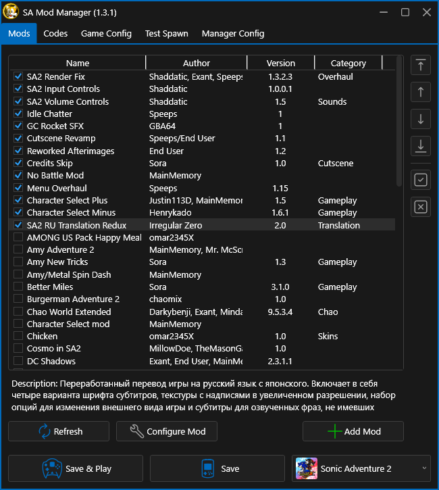Maximize the SA Mod Manager window

pyautogui.click(x=405, y=12)
